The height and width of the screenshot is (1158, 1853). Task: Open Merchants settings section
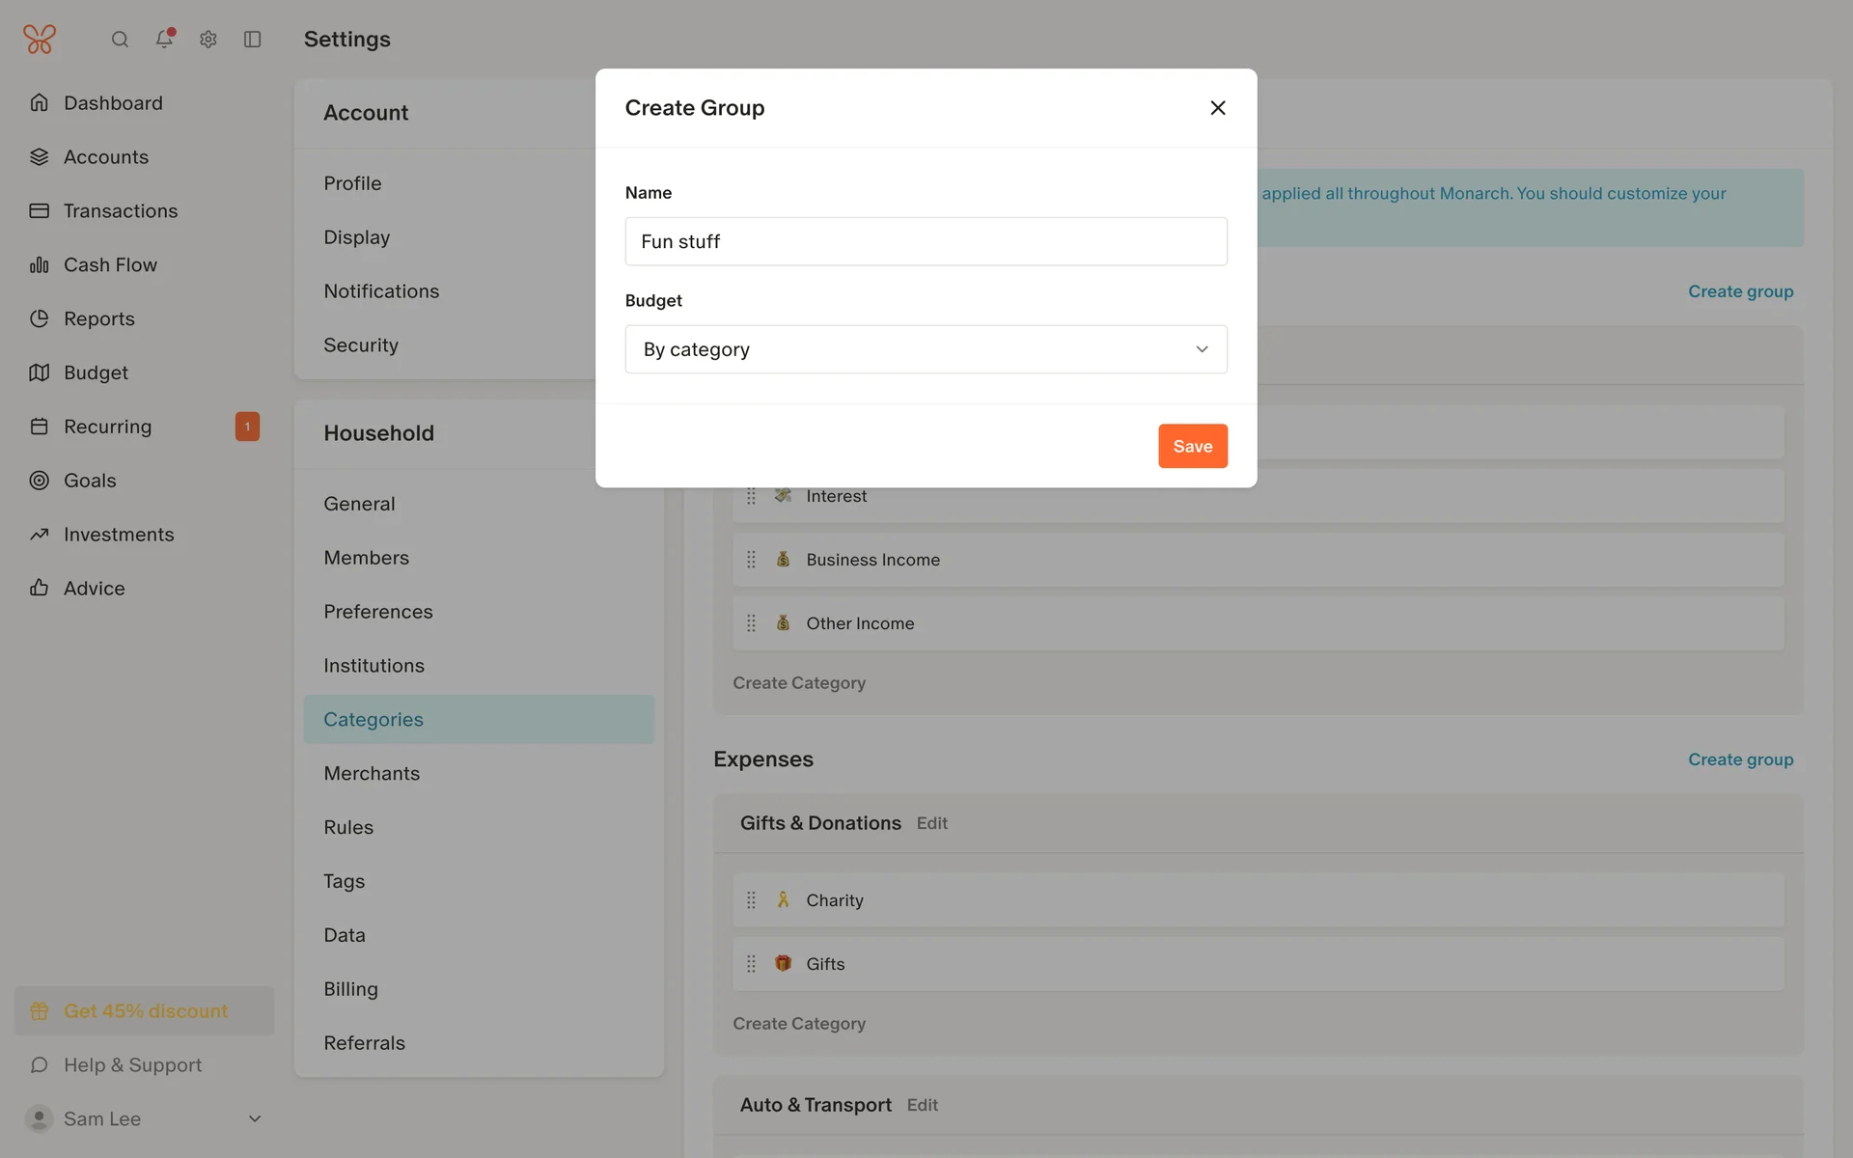(x=372, y=773)
